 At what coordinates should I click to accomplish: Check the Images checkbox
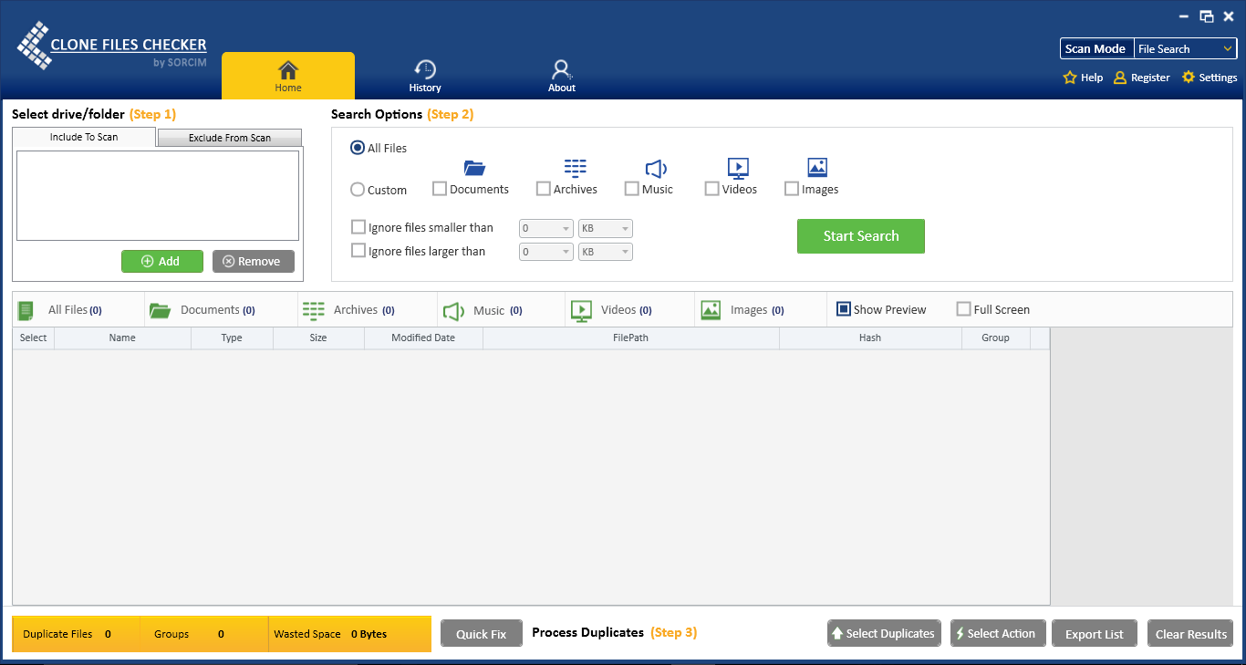[x=792, y=189]
